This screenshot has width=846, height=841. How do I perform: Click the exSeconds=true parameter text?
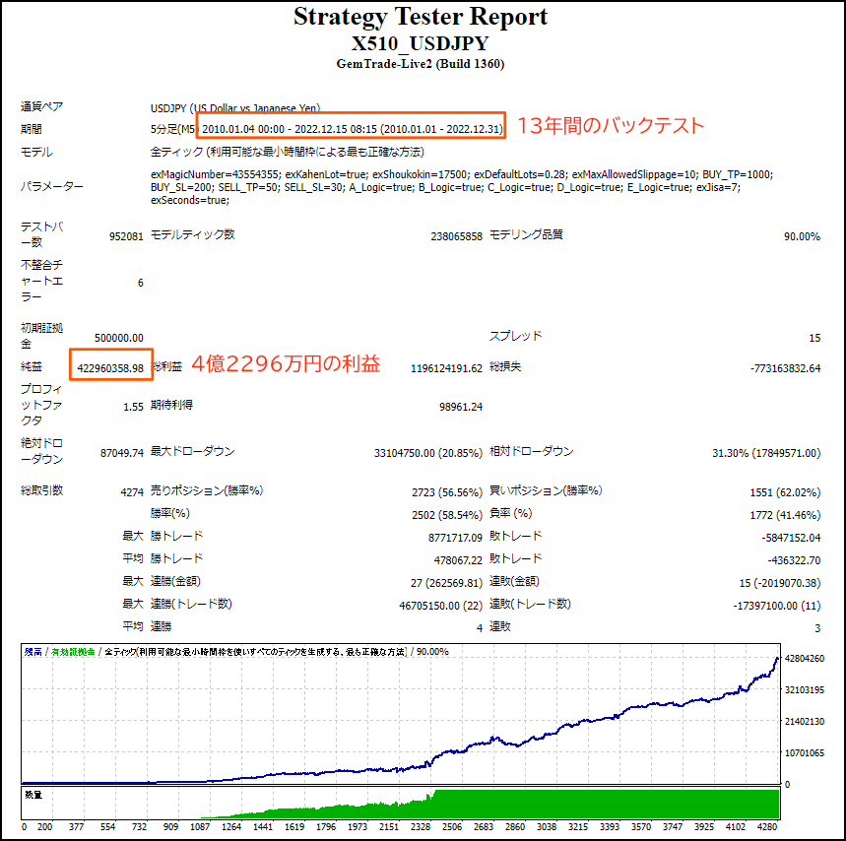coord(190,200)
